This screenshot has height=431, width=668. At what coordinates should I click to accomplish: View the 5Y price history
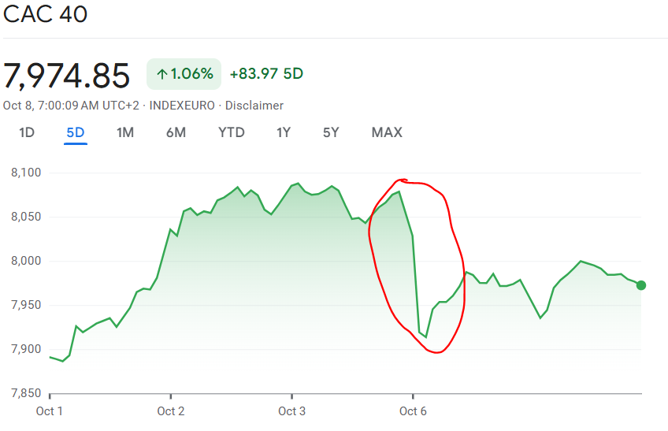coord(331,132)
